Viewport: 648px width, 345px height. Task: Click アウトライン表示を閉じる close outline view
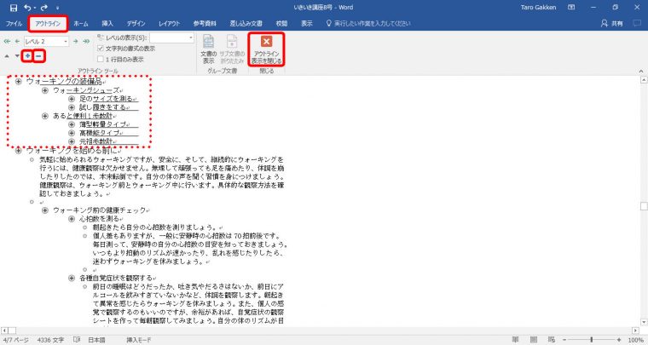click(x=267, y=49)
